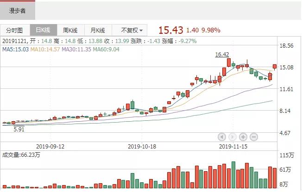Click the 61万 volume axis label
This screenshot has height=192, width=302.
[x=285, y=169]
